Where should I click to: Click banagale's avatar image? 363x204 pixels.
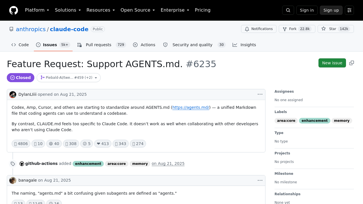click(13, 180)
